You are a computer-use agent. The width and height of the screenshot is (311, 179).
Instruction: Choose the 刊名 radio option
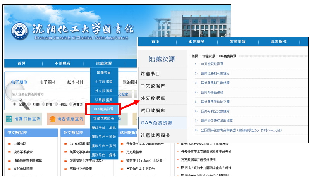coord(57,104)
